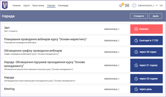Image resolution: width=166 pixels, height=97 pixels.
Task: Click the clock icon beside через 20 годин
Action: 136,52
